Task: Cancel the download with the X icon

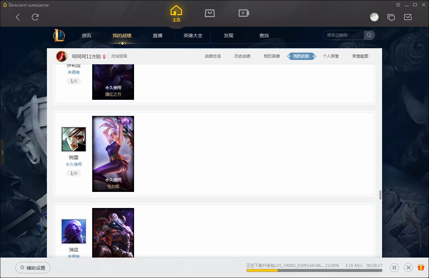Action: 408,267
